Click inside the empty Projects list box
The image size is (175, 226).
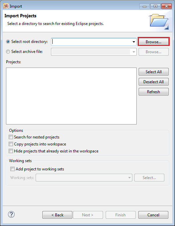point(71,96)
